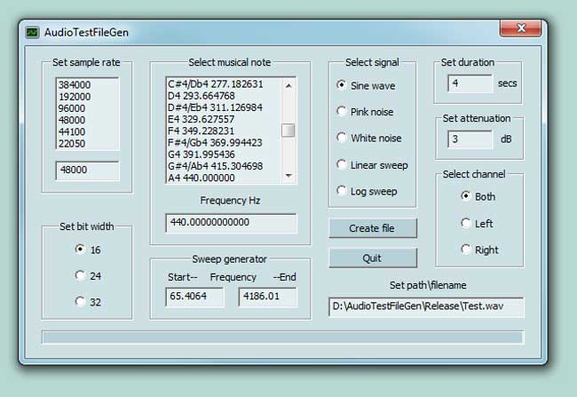Select 96000 sample rate in list
Screen dimensions: 577x397
tap(87, 108)
